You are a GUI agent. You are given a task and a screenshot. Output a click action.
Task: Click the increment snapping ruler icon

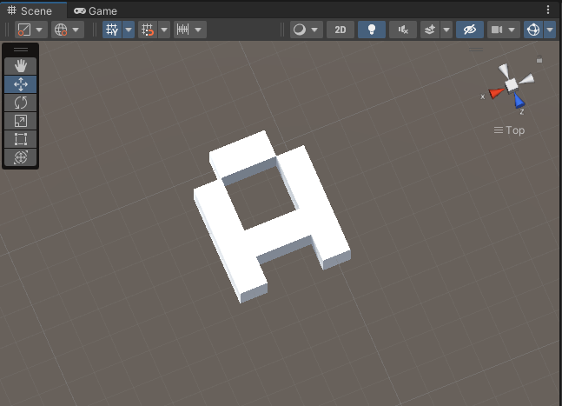[182, 30]
